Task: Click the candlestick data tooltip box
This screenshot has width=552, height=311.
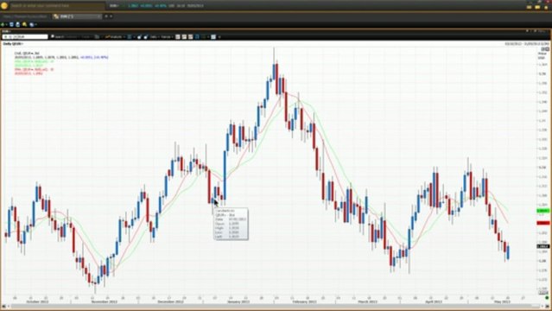Action: click(x=231, y=224)
